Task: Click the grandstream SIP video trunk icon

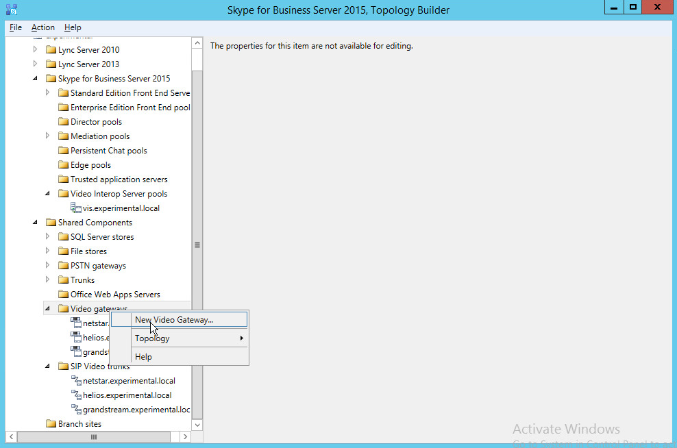Action: coord(76,410)
